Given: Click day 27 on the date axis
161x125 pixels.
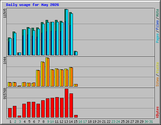Looking at the screenshot, I should tap(132, 122).
